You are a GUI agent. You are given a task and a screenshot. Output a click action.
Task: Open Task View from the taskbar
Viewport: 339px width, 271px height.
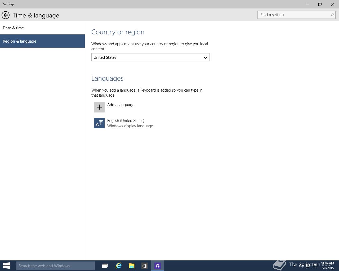tap(105, 266)
